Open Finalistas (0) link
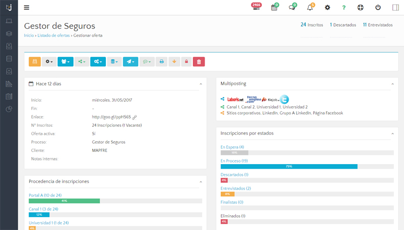This screenshot has height=230, width=404. click(232, 202)
